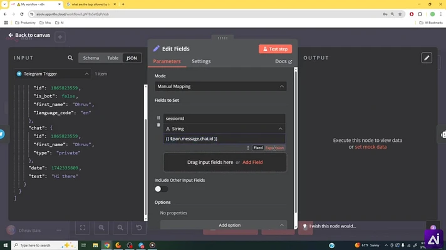Click the set mock data link

click(x=371, y=147)
